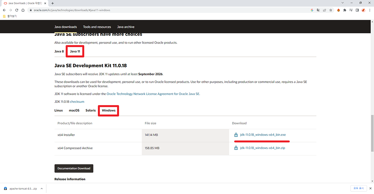Image resolution: width=374 pixels, height=194 pixels.
Task: Click the scrollbar down arrow
Action: (x=372, y=181)
